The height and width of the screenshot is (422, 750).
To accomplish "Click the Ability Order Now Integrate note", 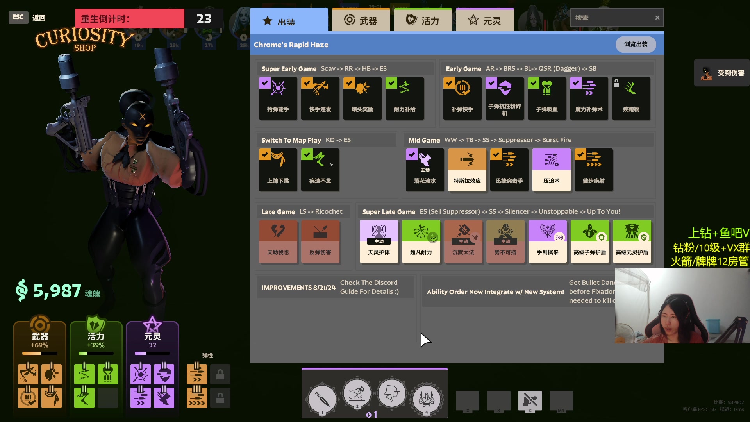I will [495, 292].
